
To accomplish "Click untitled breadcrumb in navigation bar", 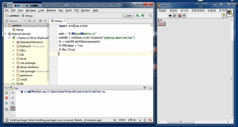I will pos(12,16).
